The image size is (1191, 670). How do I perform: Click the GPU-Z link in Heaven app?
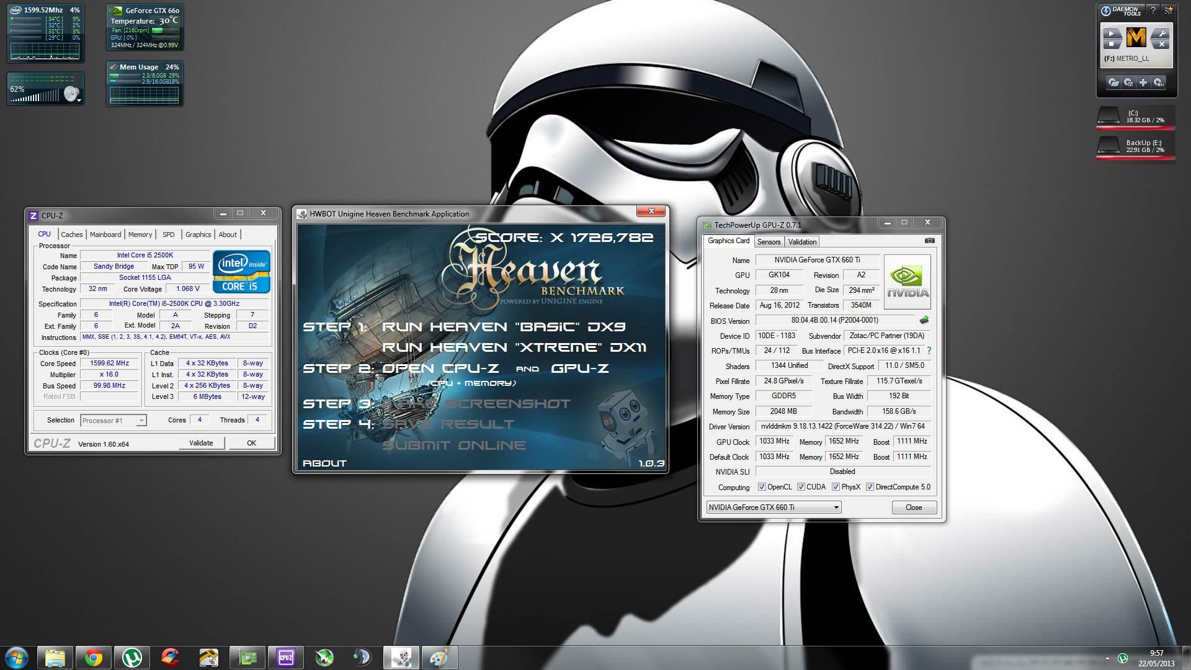pos(580,368)
